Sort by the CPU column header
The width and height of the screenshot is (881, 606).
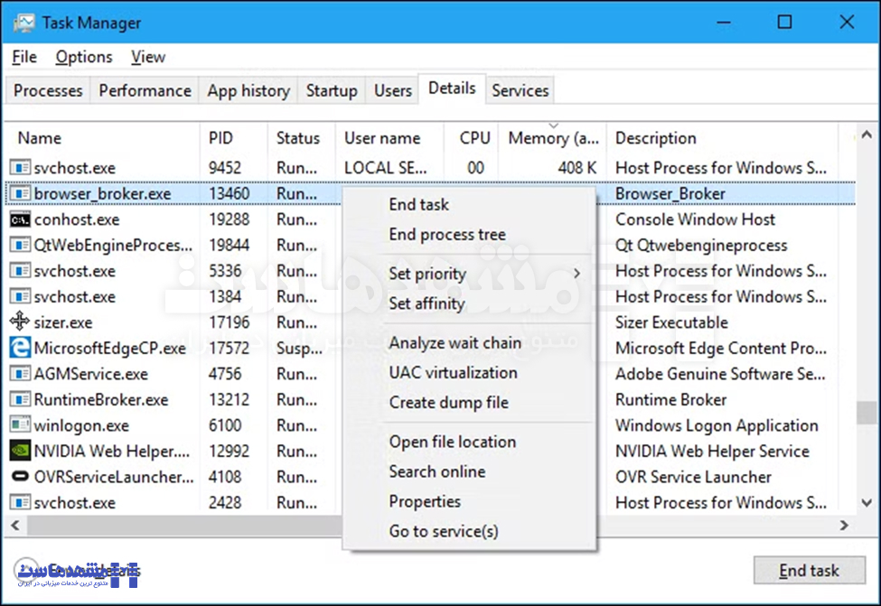(472, 138)
